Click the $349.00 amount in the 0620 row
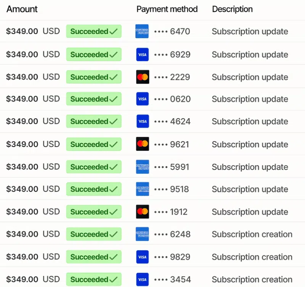Screen dimensions: 305x287 [22, 99]
